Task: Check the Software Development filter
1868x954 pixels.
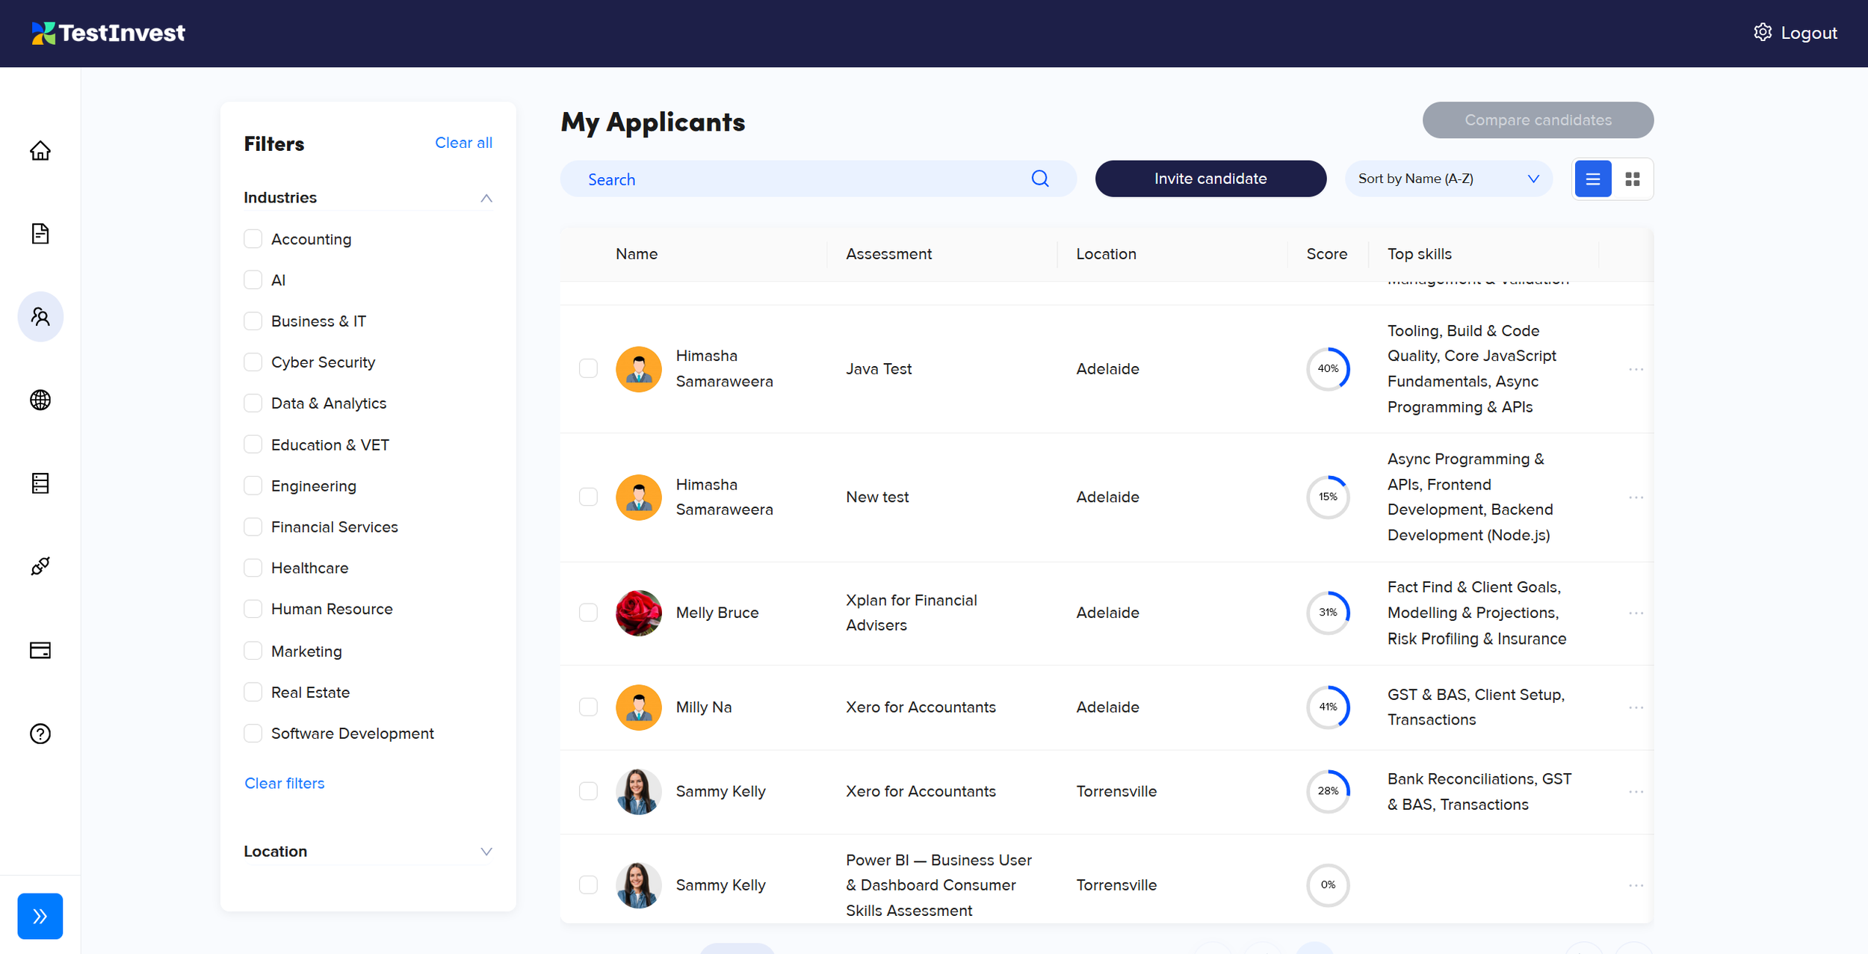Action: (253, 734)
